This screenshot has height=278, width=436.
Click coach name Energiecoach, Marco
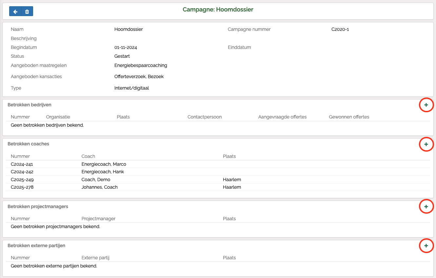coord(104,164)
